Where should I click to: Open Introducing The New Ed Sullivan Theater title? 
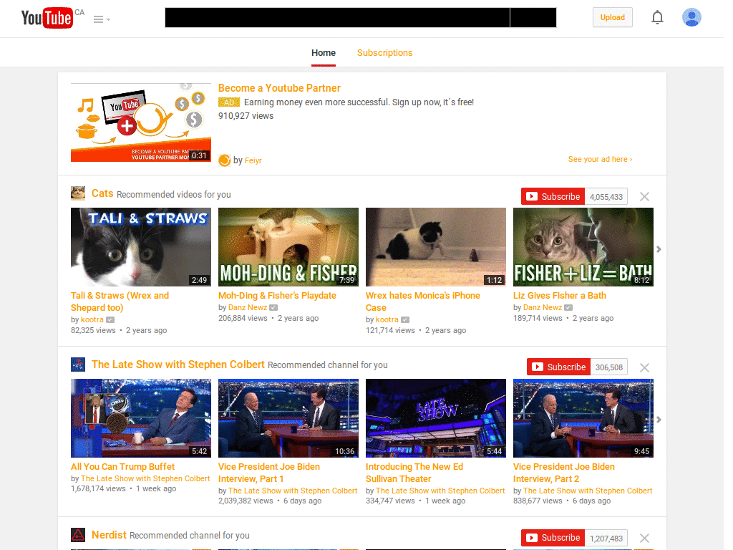[414, 473]
